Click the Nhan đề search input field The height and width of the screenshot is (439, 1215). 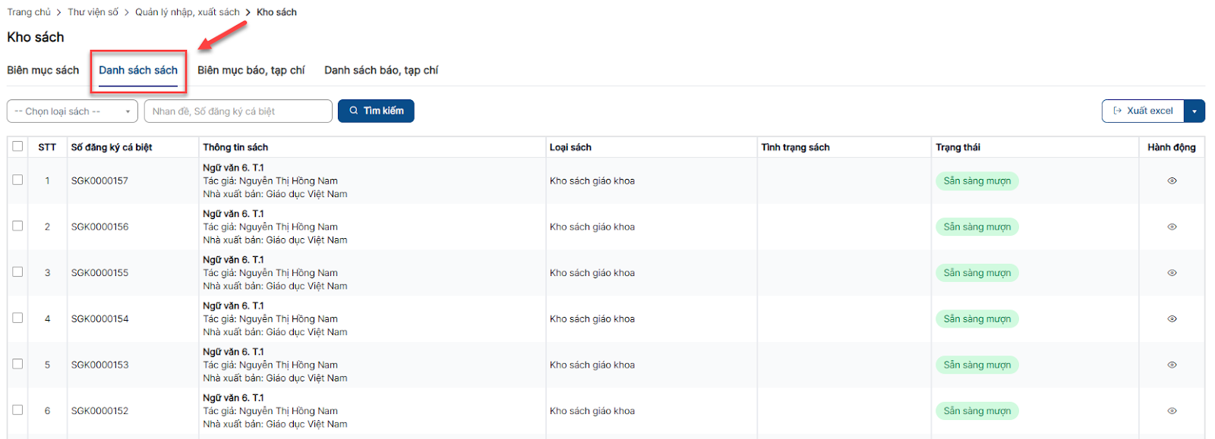[x=238, y=111]
